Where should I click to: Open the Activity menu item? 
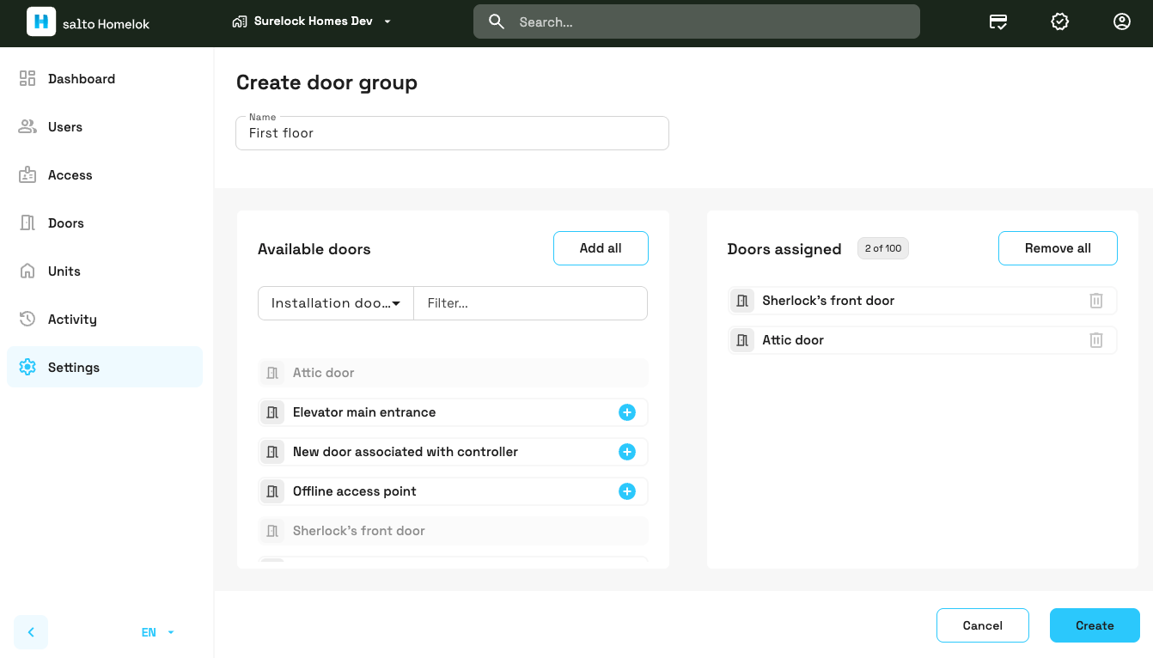tap(105, 320)
